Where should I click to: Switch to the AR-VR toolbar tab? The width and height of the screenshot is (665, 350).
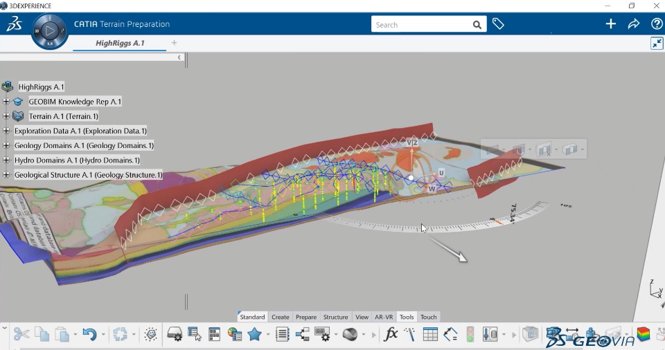[384, 317]
